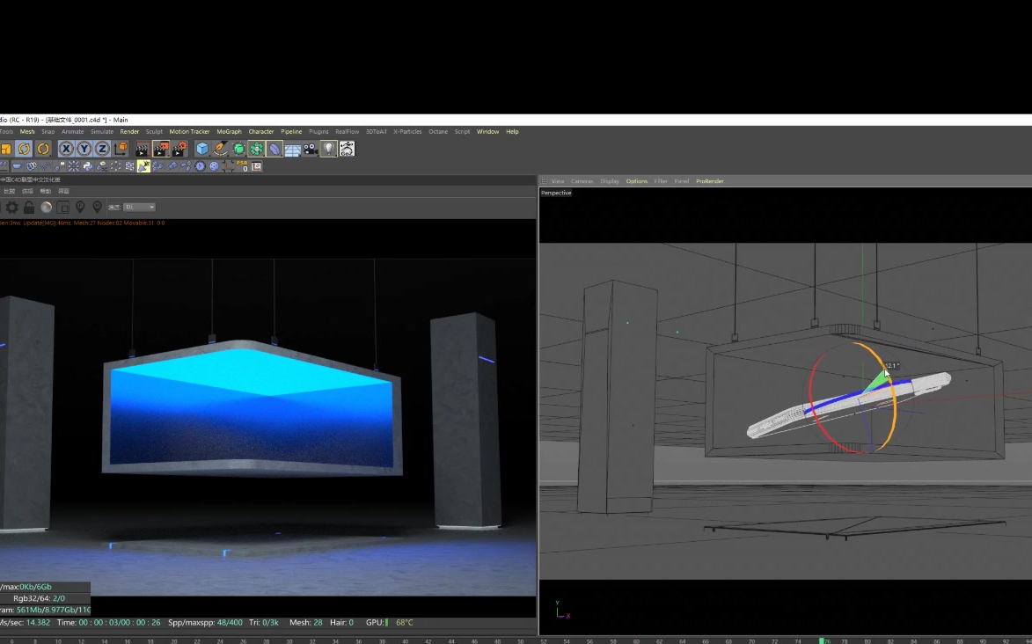Open the ProRender viewport menu

(x=709, y=181)
